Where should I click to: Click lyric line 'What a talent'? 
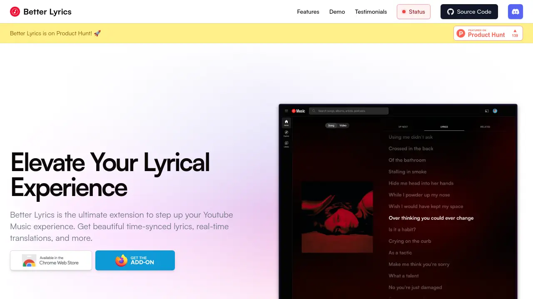(x=403, y=276)
